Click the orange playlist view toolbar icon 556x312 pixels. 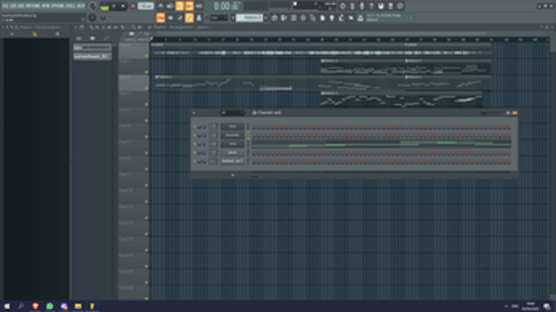[x=161, y=17]
